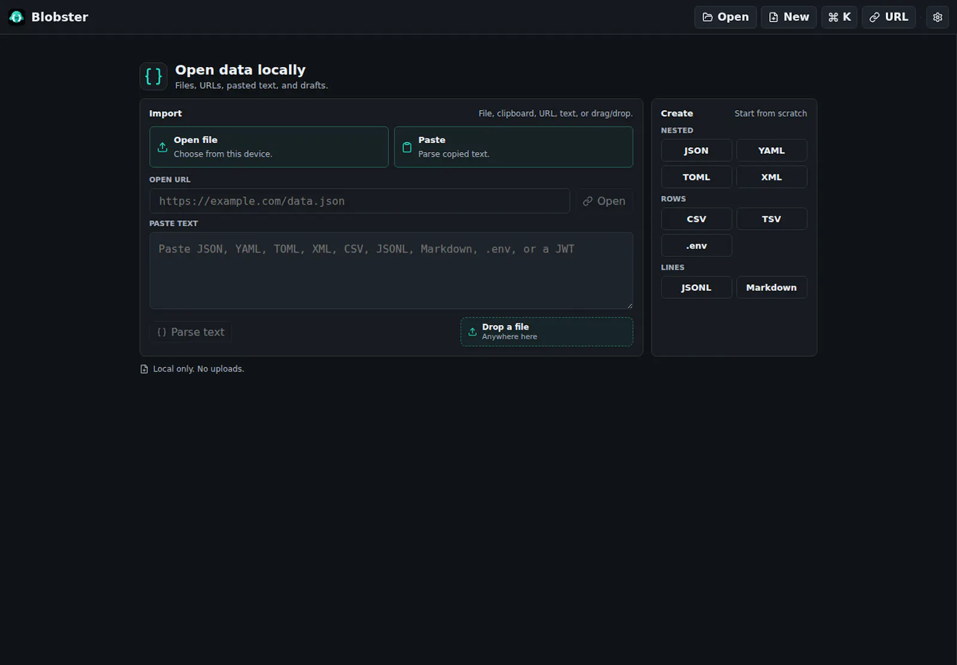Image resolution: width=957 pixels, height=665 pixels.
Task: Click the Drop a file zone
Action: 547,332
